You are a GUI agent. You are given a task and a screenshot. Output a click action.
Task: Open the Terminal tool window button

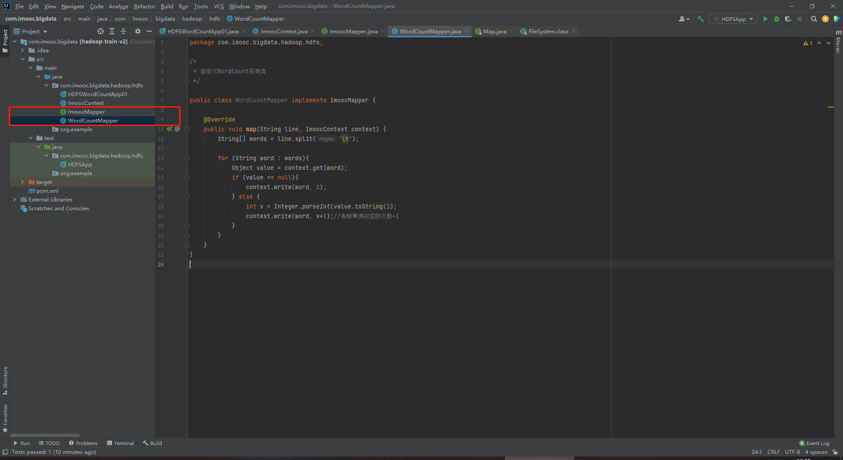[x=120, y=443]
